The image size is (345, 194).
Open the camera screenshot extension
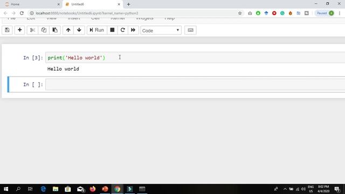[250, 13]
